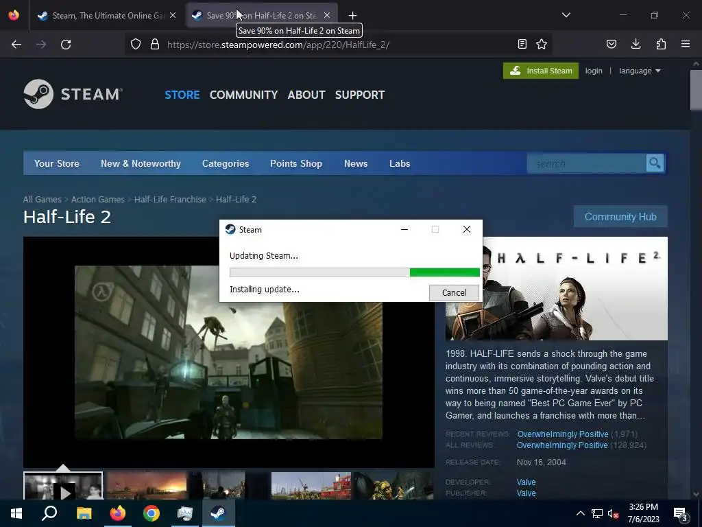
Task: Toggle reader view icon in address bar
Action: click(522, 44)
